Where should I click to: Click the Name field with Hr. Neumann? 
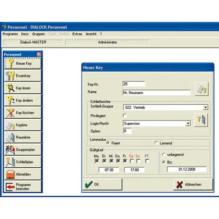pos(157,93)
